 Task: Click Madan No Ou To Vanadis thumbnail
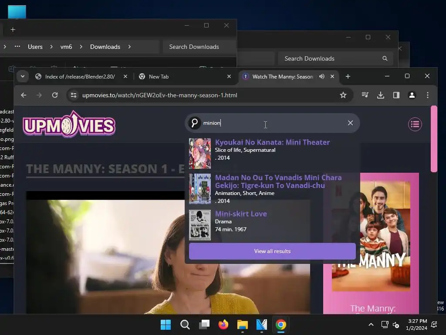point(200,189)
